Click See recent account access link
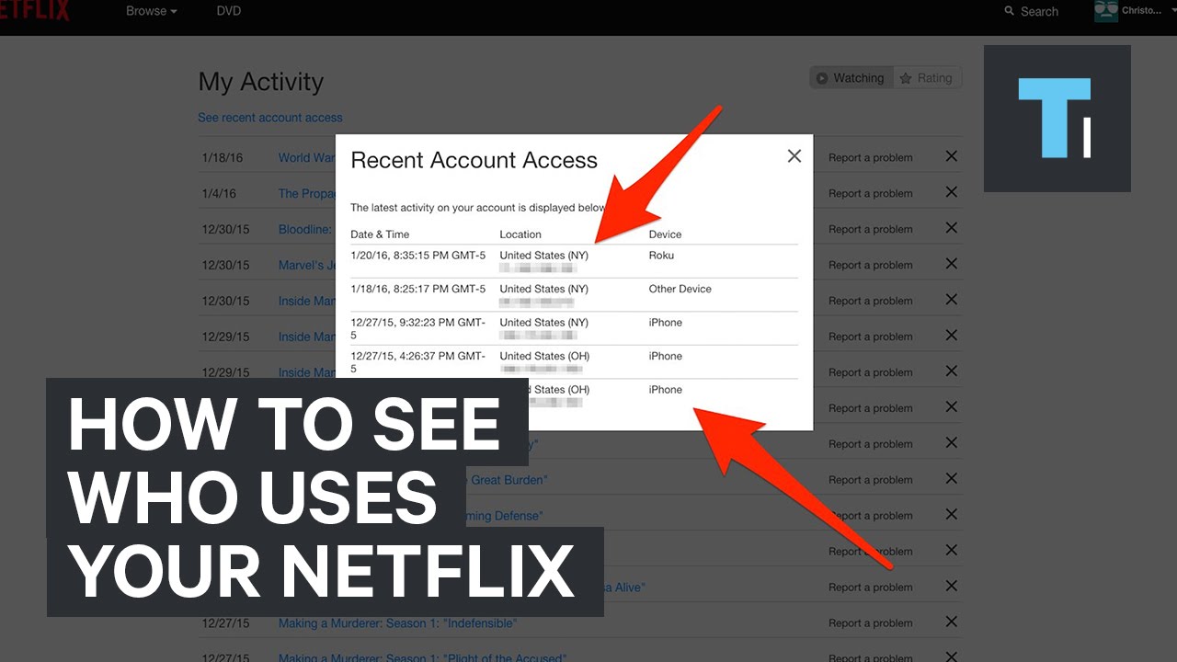The height and width of the screenshot is (662, 1177). (270, 118)
